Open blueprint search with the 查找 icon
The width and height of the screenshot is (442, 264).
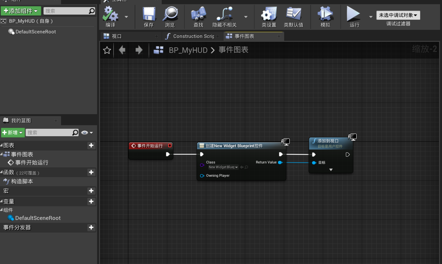(x=198, y=16)
